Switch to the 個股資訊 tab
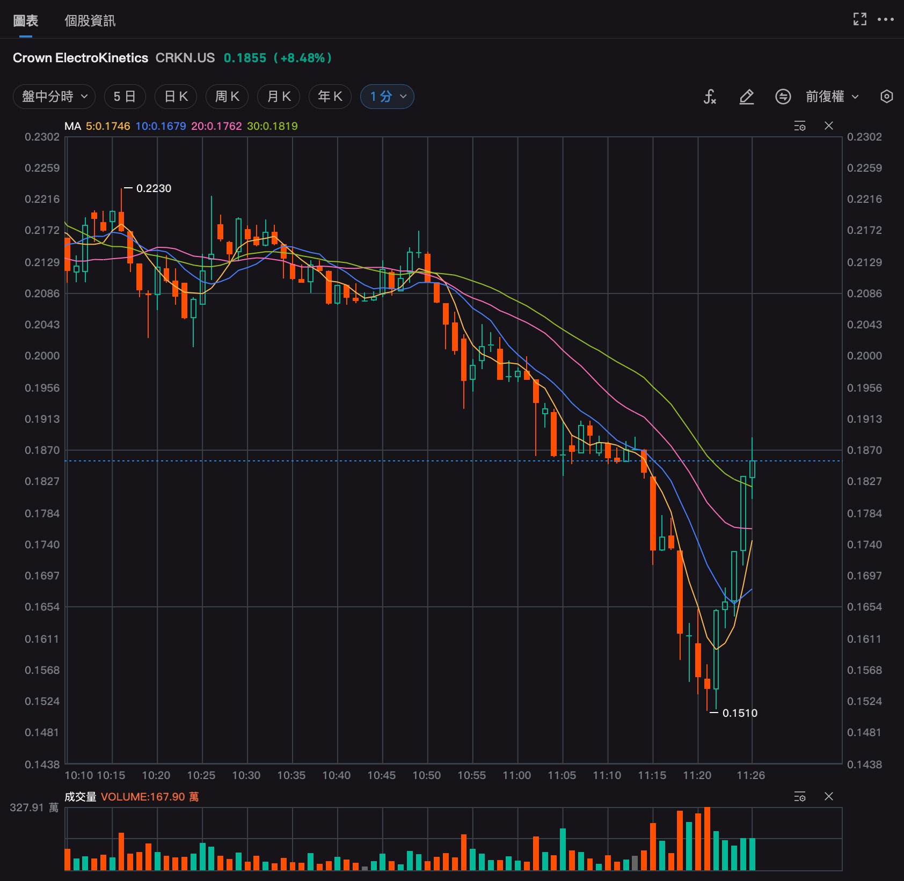Viewport: 904px width, 881px height. coord(90,21)
